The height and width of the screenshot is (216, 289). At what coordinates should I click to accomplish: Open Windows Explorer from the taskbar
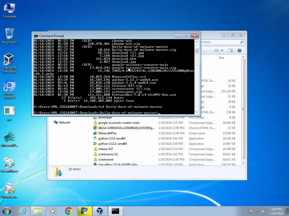(38, 211)
